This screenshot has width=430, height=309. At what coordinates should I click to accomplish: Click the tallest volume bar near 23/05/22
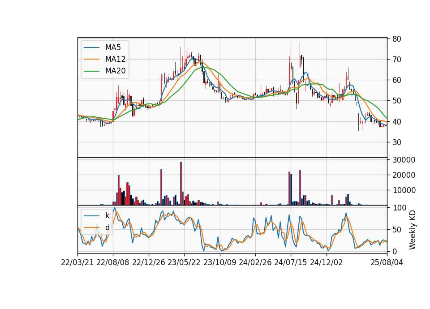click(x=181, y=184)
